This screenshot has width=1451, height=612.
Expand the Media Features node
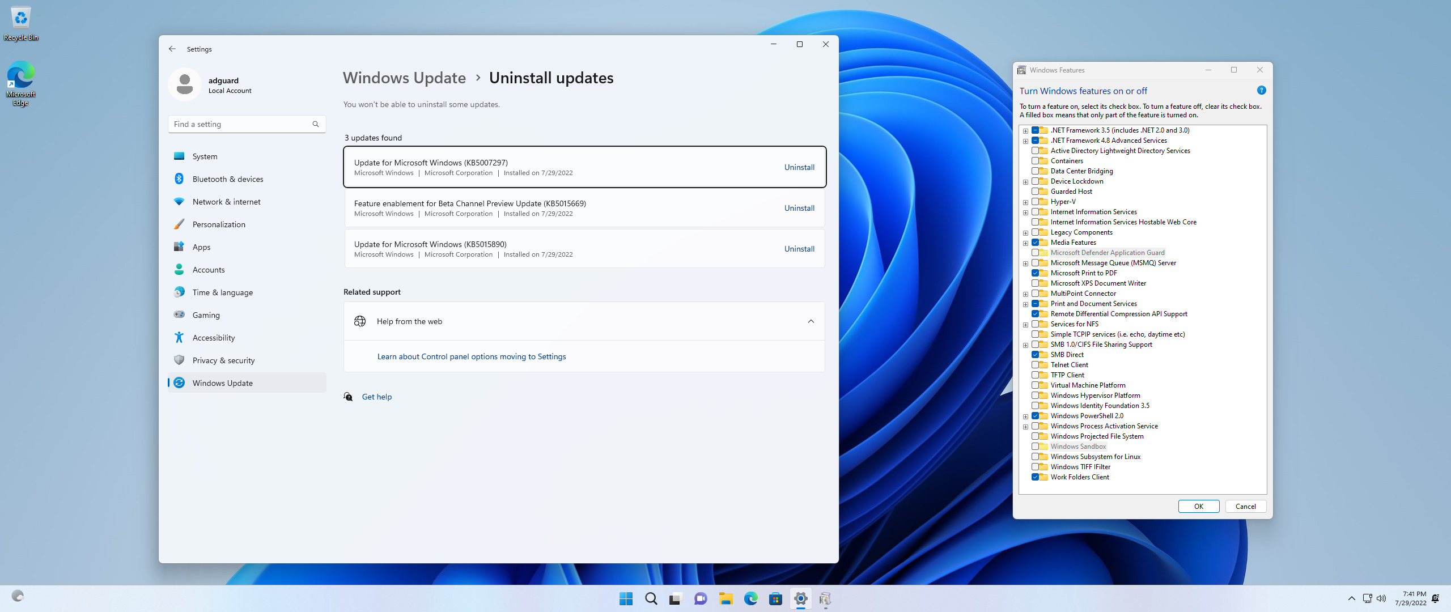point(1025,243)
